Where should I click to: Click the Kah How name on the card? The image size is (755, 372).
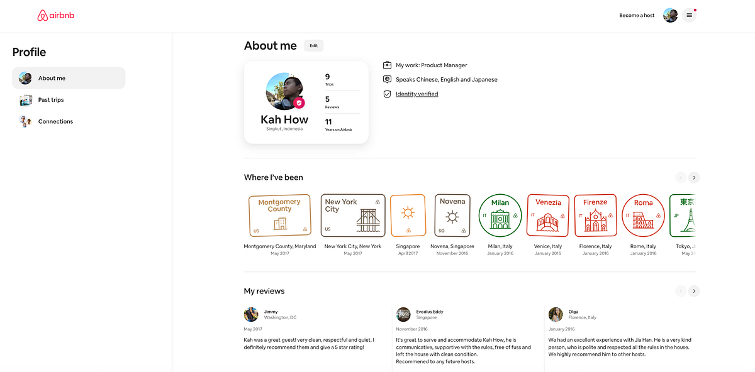284,119
